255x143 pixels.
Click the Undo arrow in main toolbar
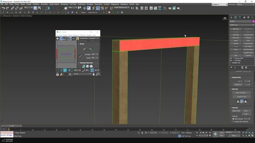pos(3,8)
